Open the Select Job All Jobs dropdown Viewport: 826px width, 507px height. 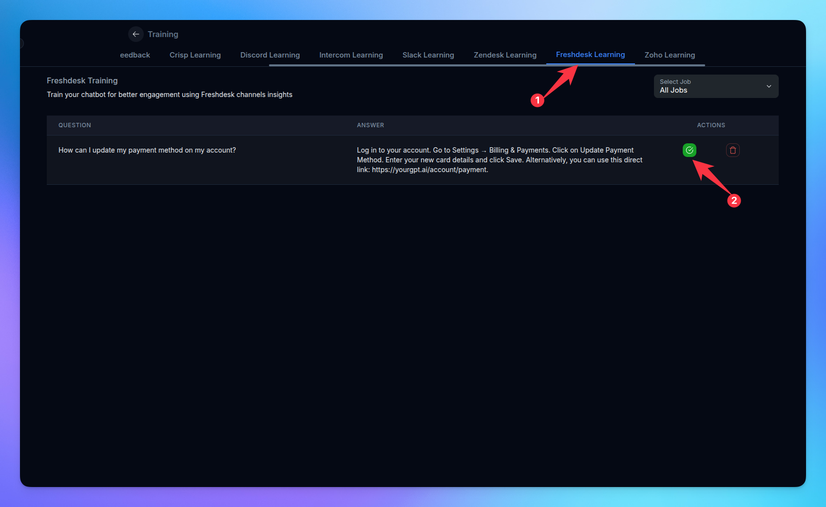(715, 86)
